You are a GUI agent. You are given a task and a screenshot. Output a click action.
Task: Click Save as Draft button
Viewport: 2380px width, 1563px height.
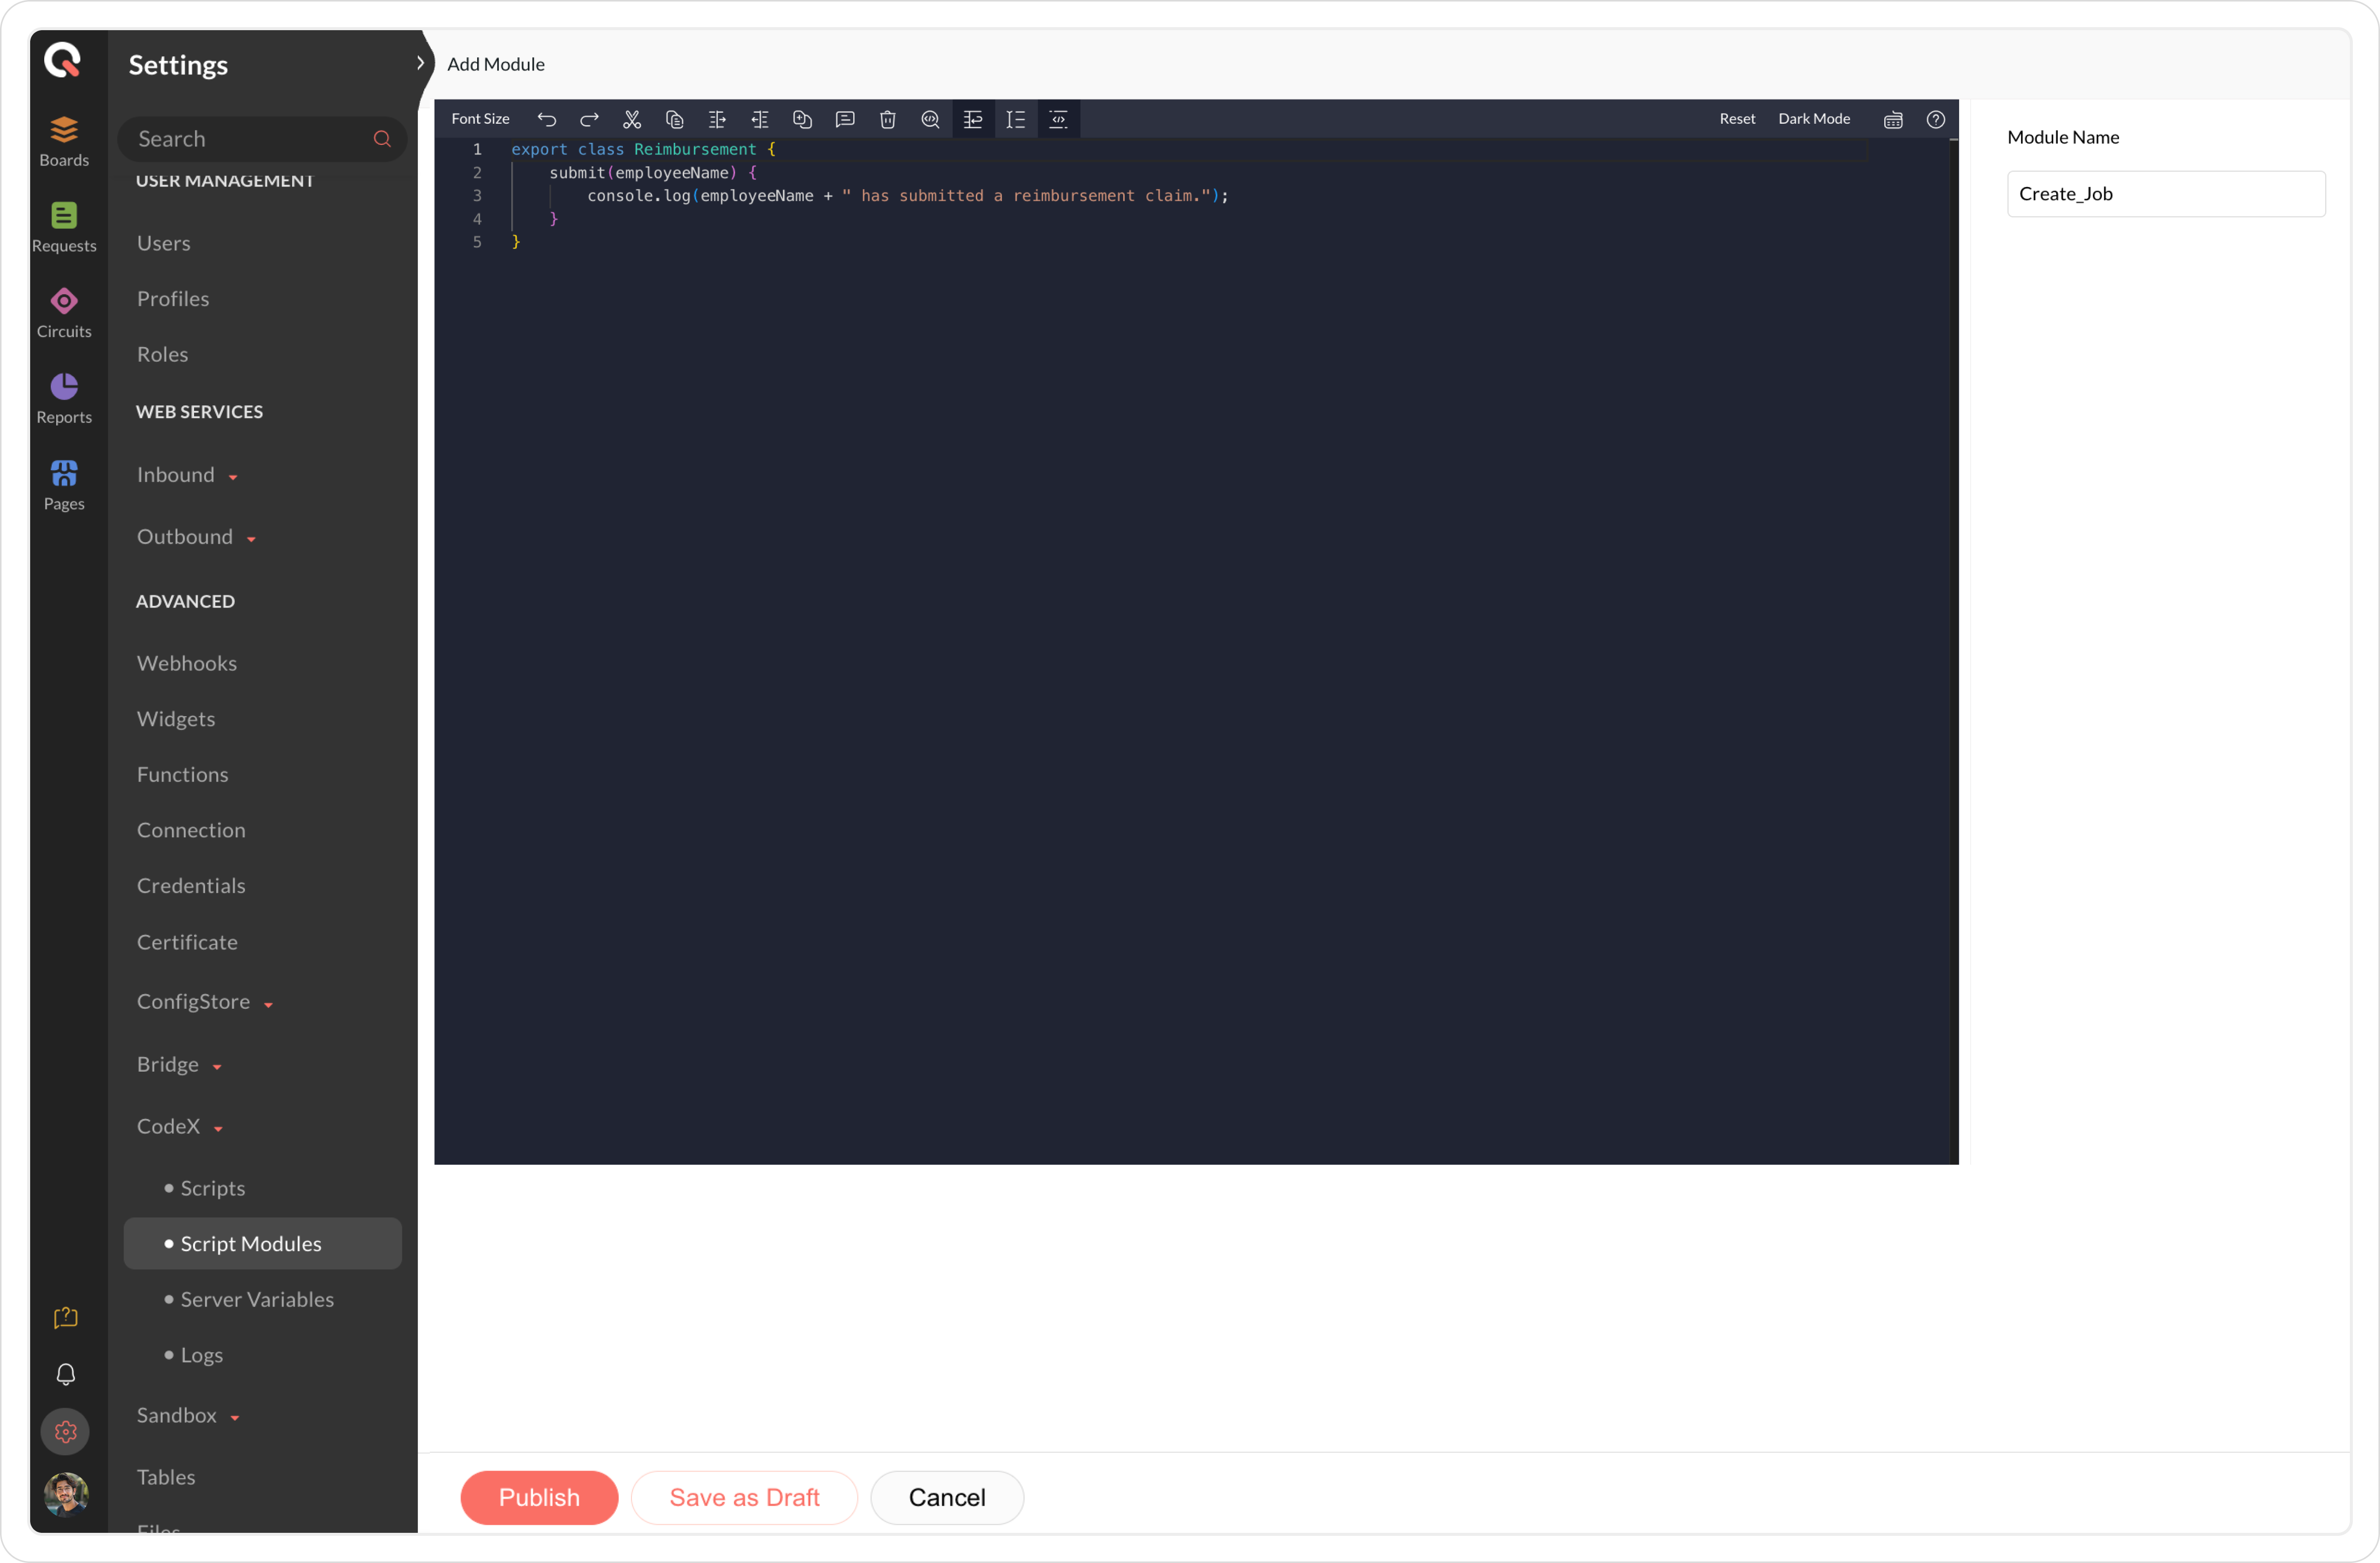point(744,1497)
